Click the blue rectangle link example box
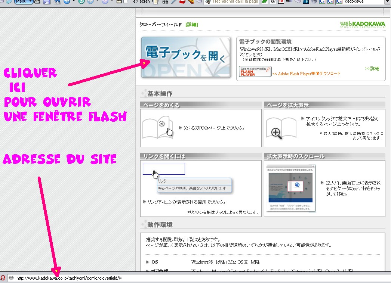This screenshot has width=391, height=283. pyautogui.click(x=164, y=169)
